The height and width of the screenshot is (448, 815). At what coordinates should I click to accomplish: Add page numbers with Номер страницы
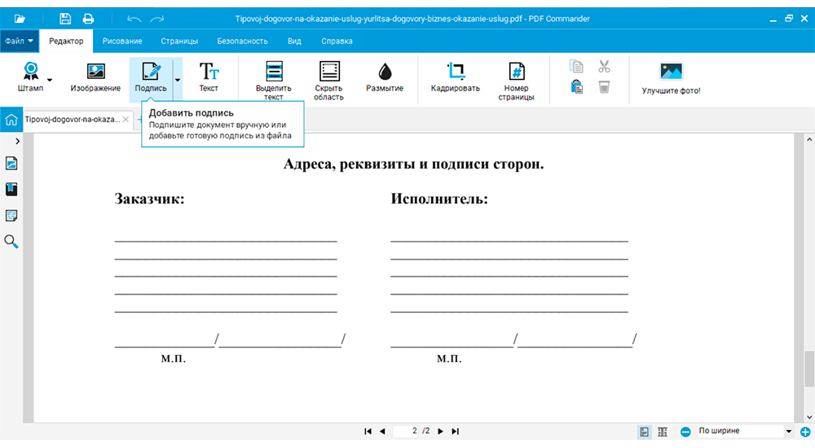(x=516, y=81)
